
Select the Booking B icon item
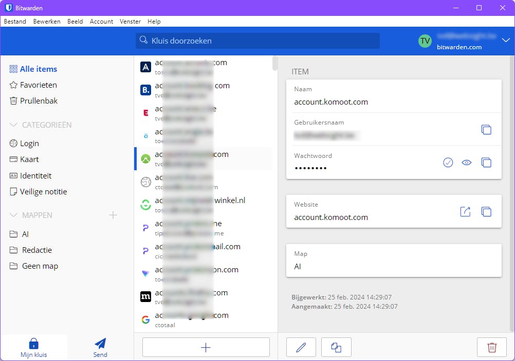tap(204, 90)
